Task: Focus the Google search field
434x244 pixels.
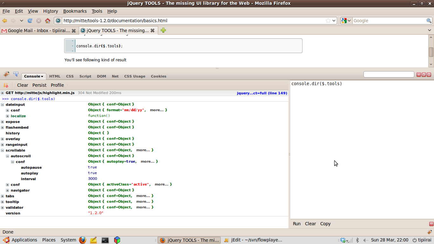Action: (x=389, y=21)
